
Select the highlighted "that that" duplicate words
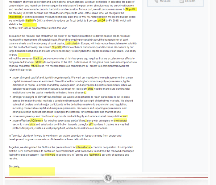coord(38,58)
